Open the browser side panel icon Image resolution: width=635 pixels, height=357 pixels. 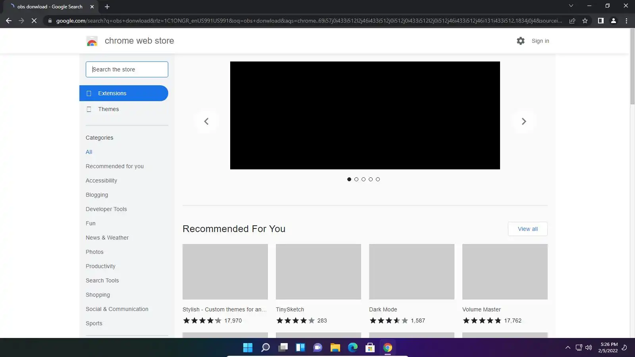click(x=601, y=21)
